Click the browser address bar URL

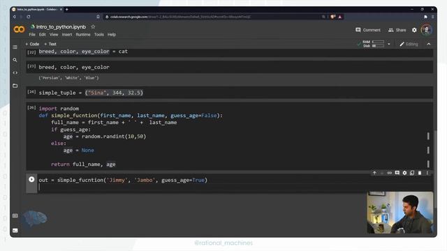tap(181, 17)
